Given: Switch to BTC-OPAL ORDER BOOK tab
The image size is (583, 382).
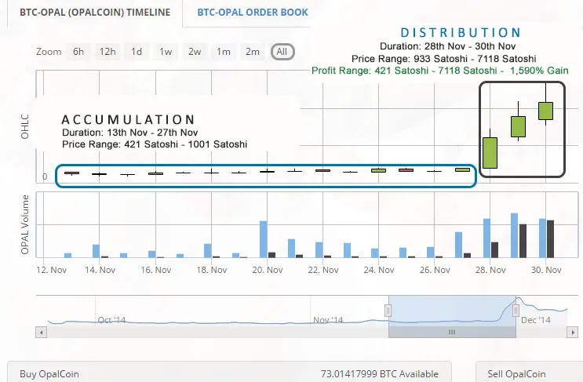Looking at the screenshot, I should pos(253,13).
